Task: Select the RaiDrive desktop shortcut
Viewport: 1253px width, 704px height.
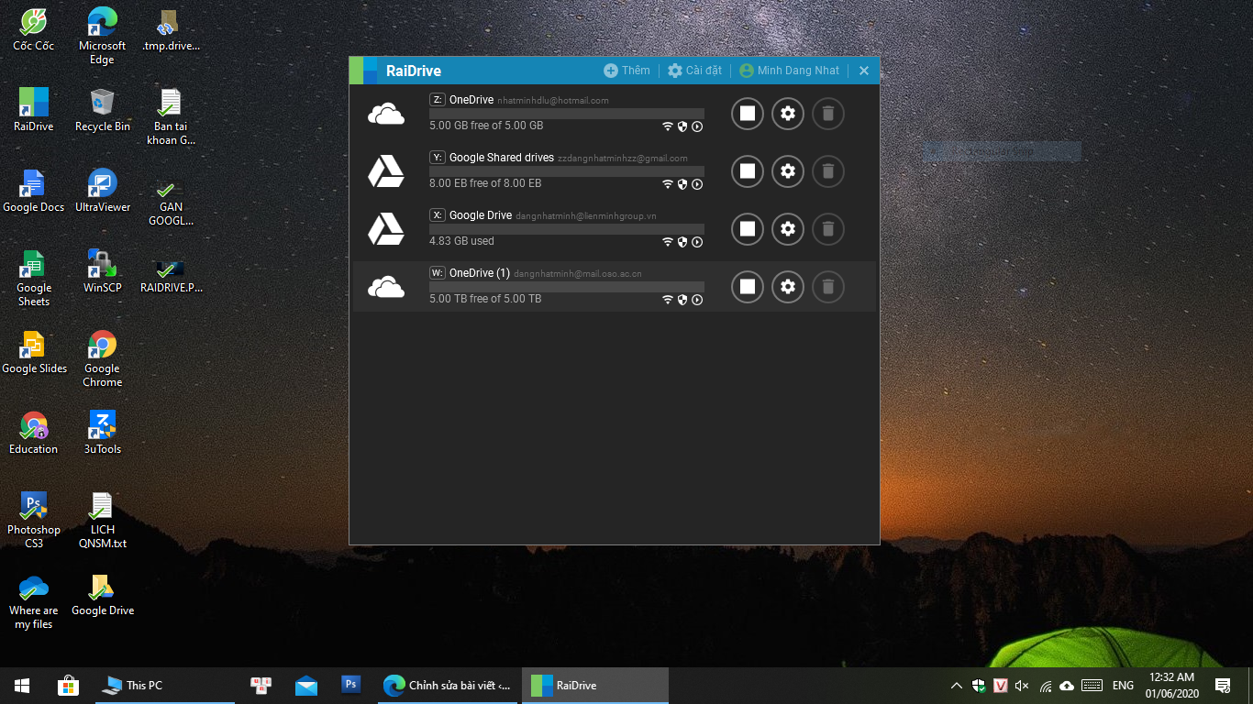Action: tap(34, 110)
